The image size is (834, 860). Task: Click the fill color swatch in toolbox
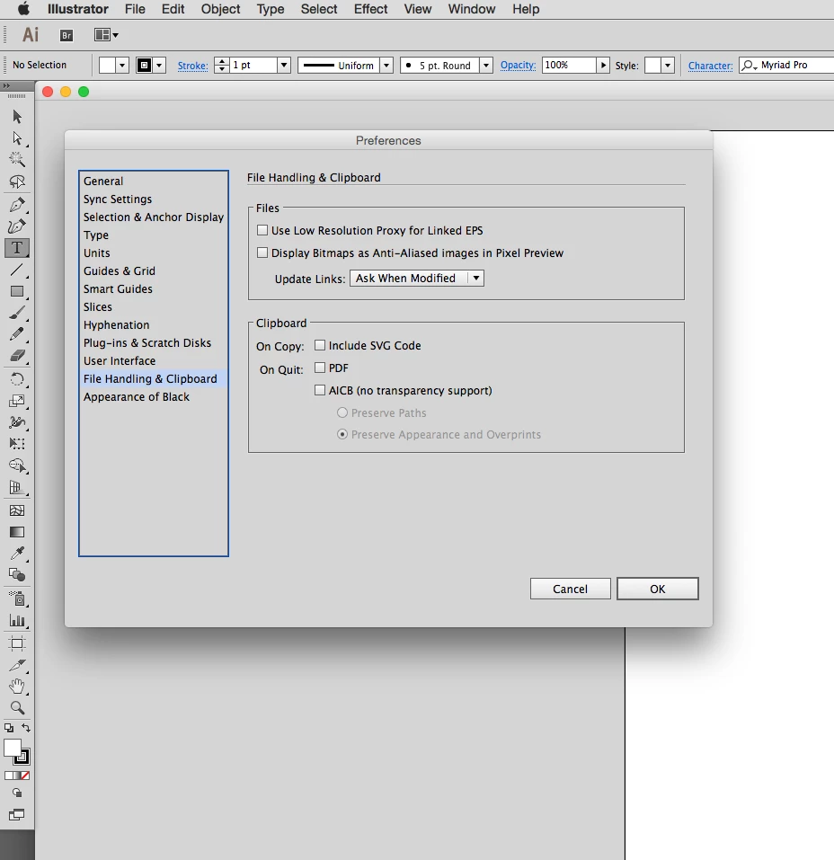11,747
